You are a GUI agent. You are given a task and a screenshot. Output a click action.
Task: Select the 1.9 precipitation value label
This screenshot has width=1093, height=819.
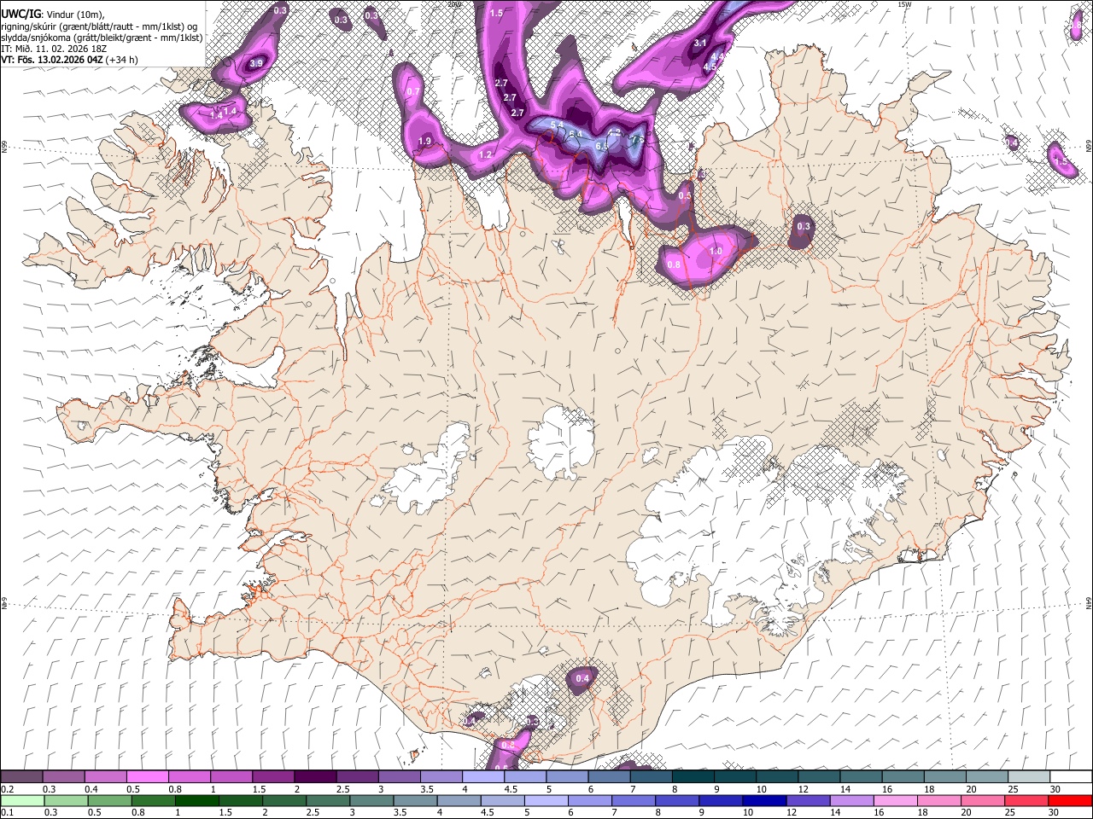425,142
